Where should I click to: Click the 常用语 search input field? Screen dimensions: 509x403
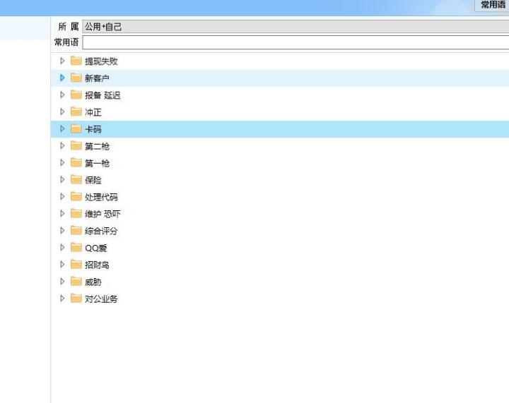[x=295, y=43]
